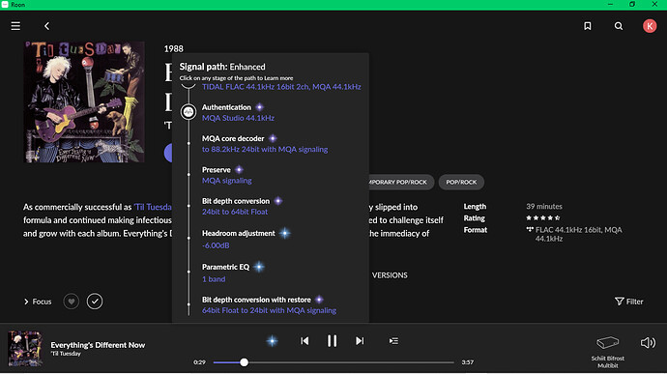Click the track title Everything's Different Now
Viewport: 667px width, 374px height.
coord(98,345)
